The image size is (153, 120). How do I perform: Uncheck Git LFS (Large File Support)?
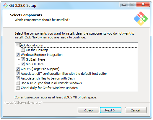click(18, 69)
